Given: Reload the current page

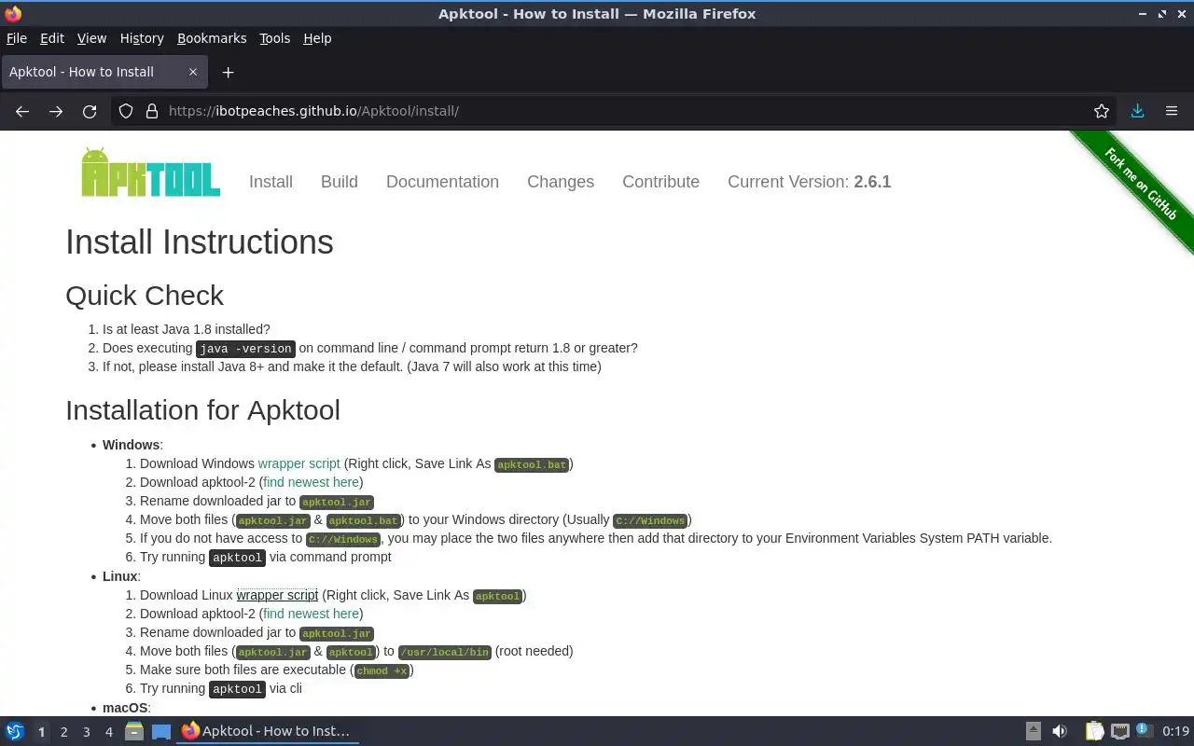Looking at the screenshot, I should (90, 111).
